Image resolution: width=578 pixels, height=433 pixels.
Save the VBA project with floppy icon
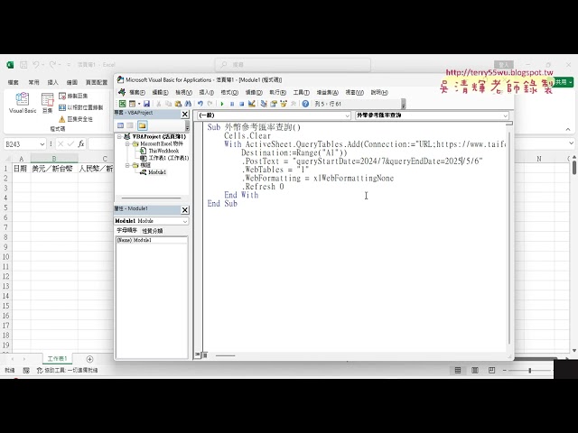point(146,104)
